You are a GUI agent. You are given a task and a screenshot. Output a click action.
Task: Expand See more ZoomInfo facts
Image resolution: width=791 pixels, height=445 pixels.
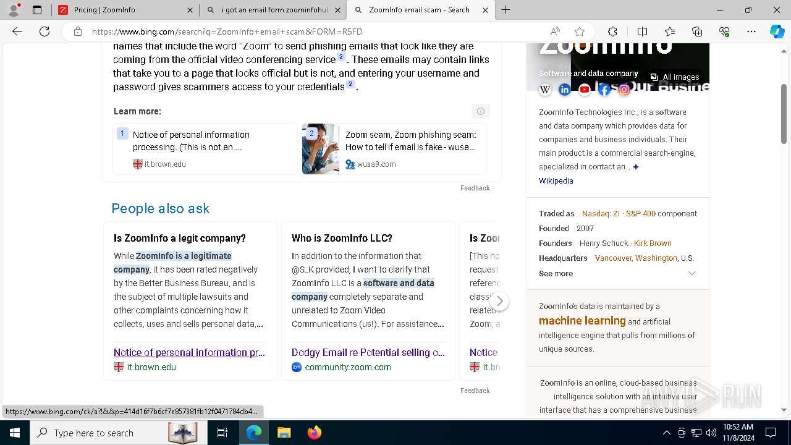pos(618,273)
